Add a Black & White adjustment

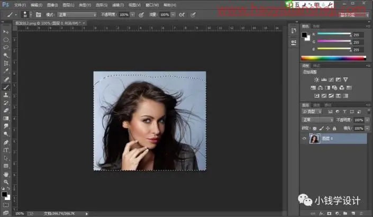coord(327,88)
